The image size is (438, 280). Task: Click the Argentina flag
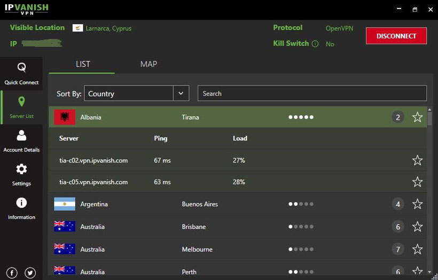pos(65,204)
